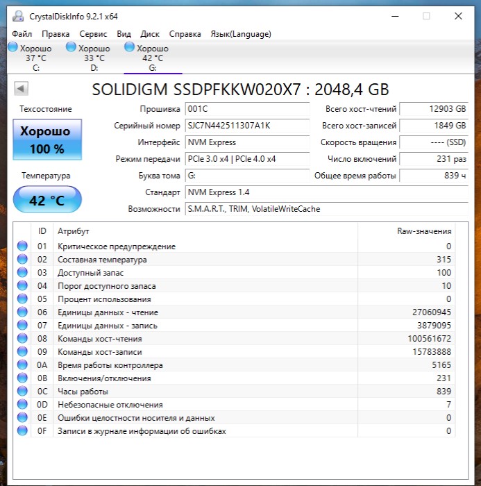The width and height of the screenshot is (481, 486).
Task: Click the 42 °C temperature button
Action: pos(47,200)
